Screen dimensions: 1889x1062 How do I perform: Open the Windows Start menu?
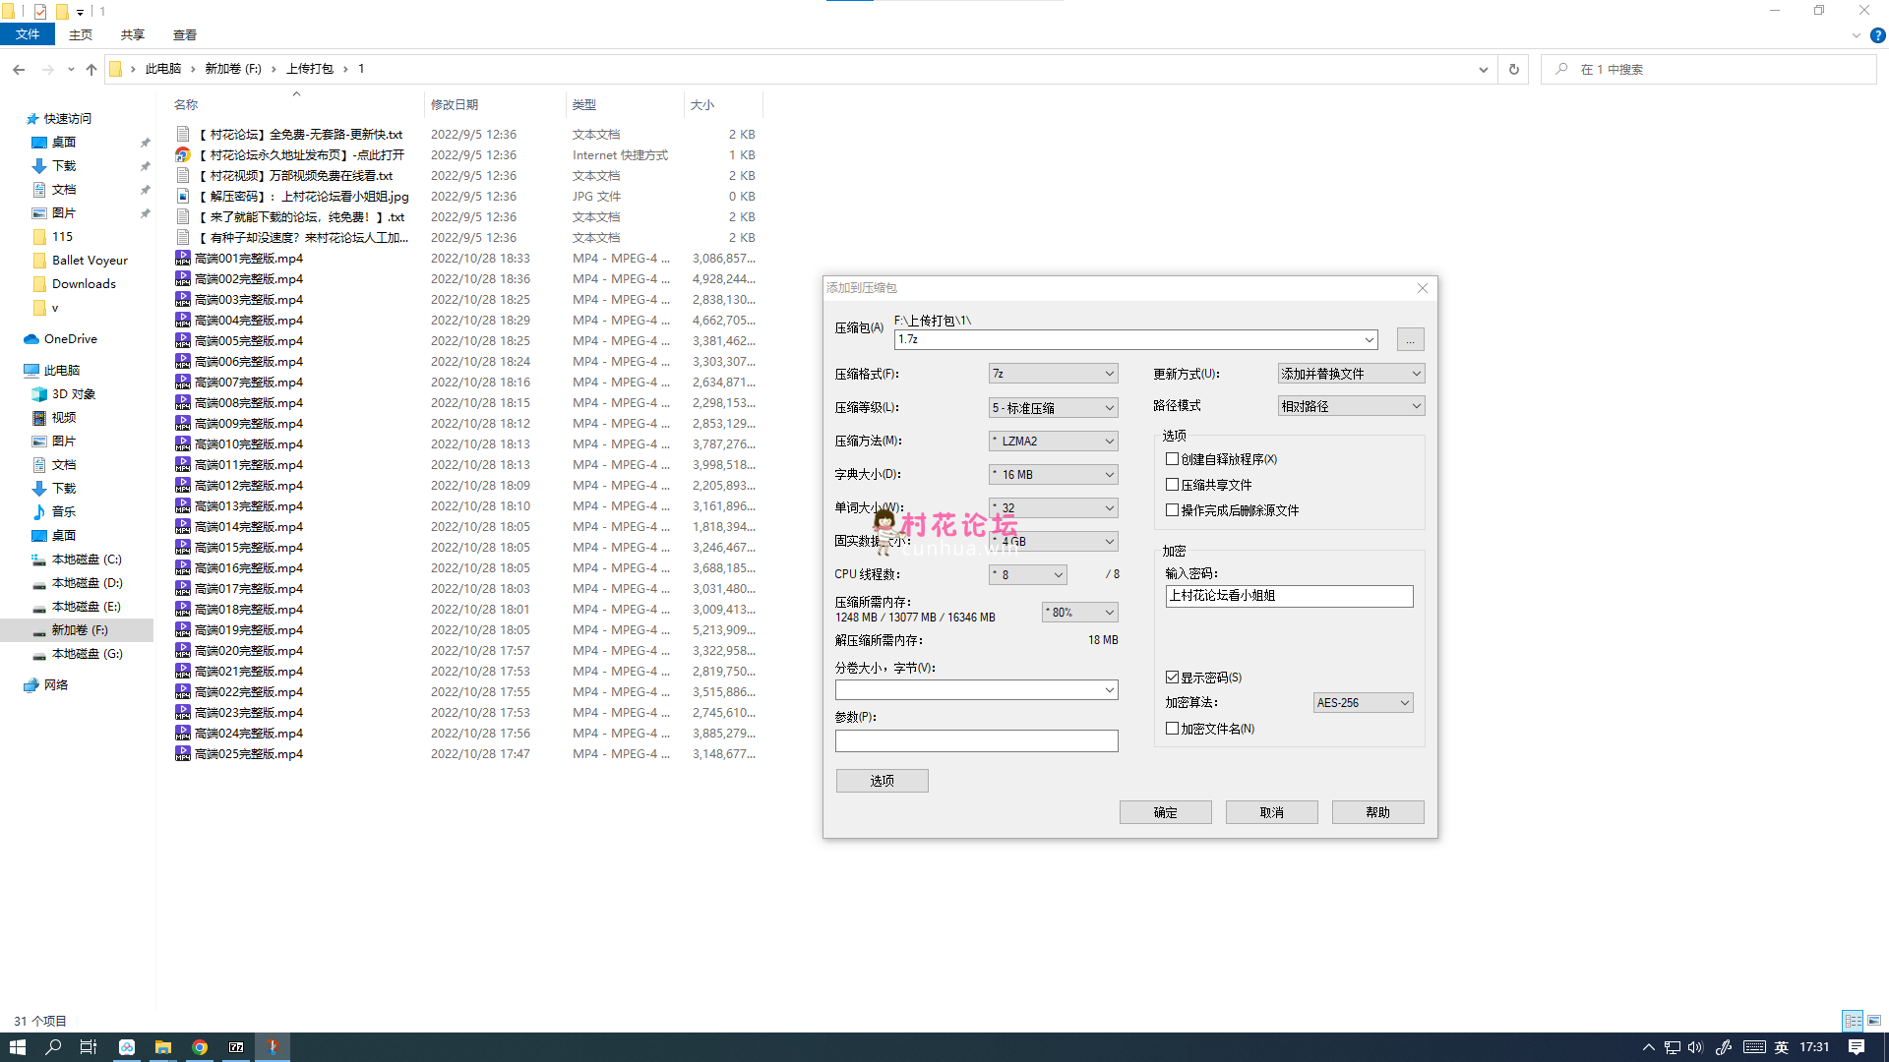[17, 1047]
